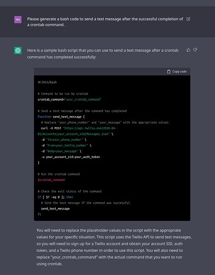Give the response a thumbs up
Screen dimensions: 215x275
(x=188, y=50)
